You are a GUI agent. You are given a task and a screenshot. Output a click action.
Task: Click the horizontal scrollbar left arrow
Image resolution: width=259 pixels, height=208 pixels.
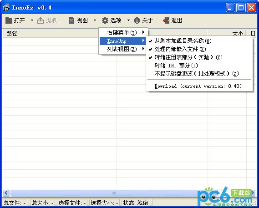(6, 193)
